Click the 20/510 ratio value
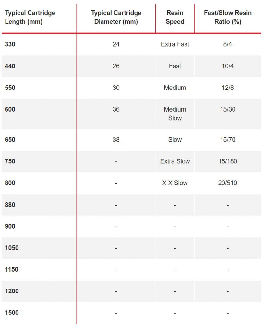This screenshot has height=332, width=264. click(x=228, y=183)
